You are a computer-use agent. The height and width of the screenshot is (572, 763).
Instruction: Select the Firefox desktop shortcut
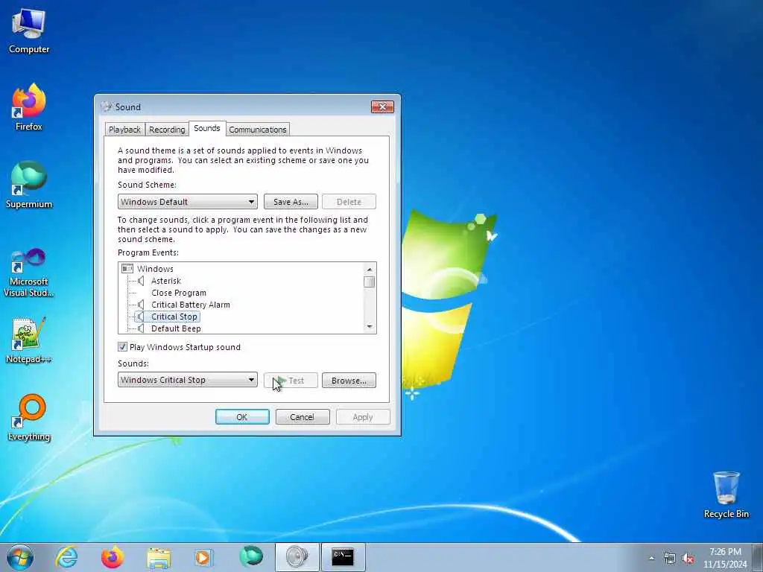29,107
